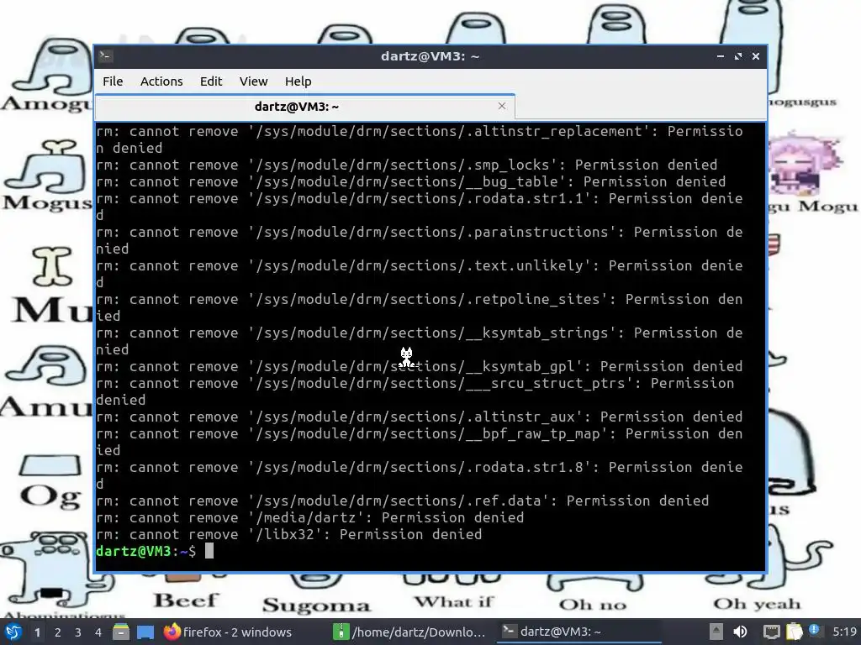Open the Edit menu in terminal
The width and height of the screenshot is (861, 645).
211,81
